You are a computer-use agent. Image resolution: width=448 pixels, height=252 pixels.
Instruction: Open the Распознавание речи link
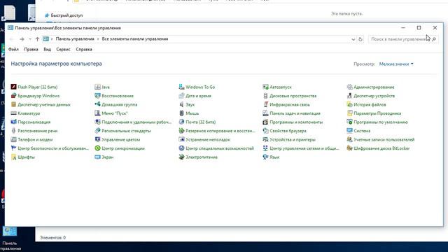pyautogui.click(x=37, y=131)
